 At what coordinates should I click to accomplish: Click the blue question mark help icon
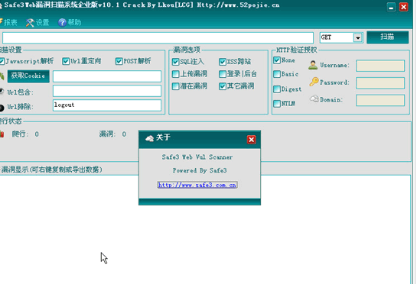click(62, 23)
